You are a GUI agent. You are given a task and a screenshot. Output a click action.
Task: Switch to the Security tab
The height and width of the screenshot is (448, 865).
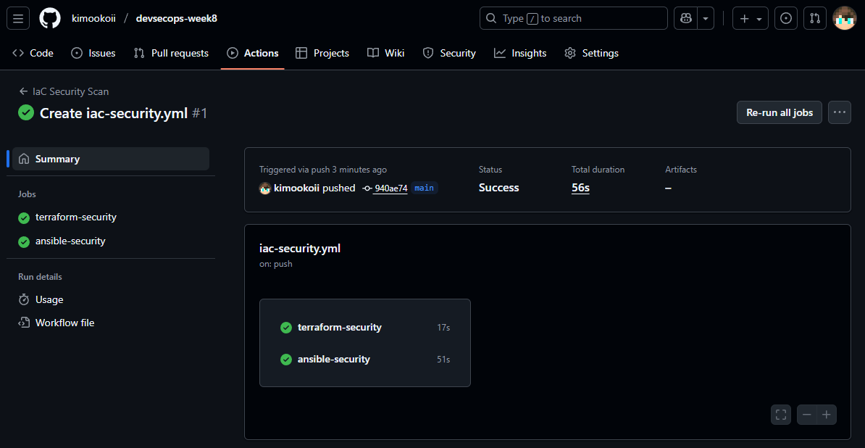point(449,53)
